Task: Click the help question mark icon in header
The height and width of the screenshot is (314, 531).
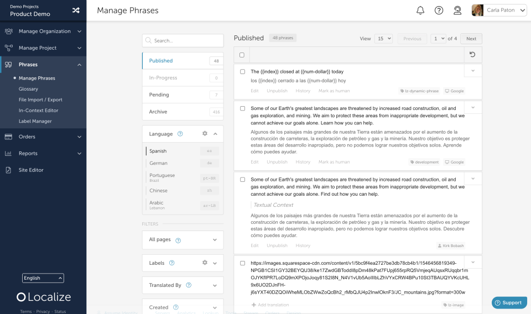Action: coord(439,11)
